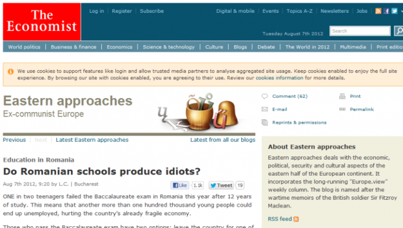403x228 pixels.
Task: Open the World politics menu
Action: pos(24,47)
